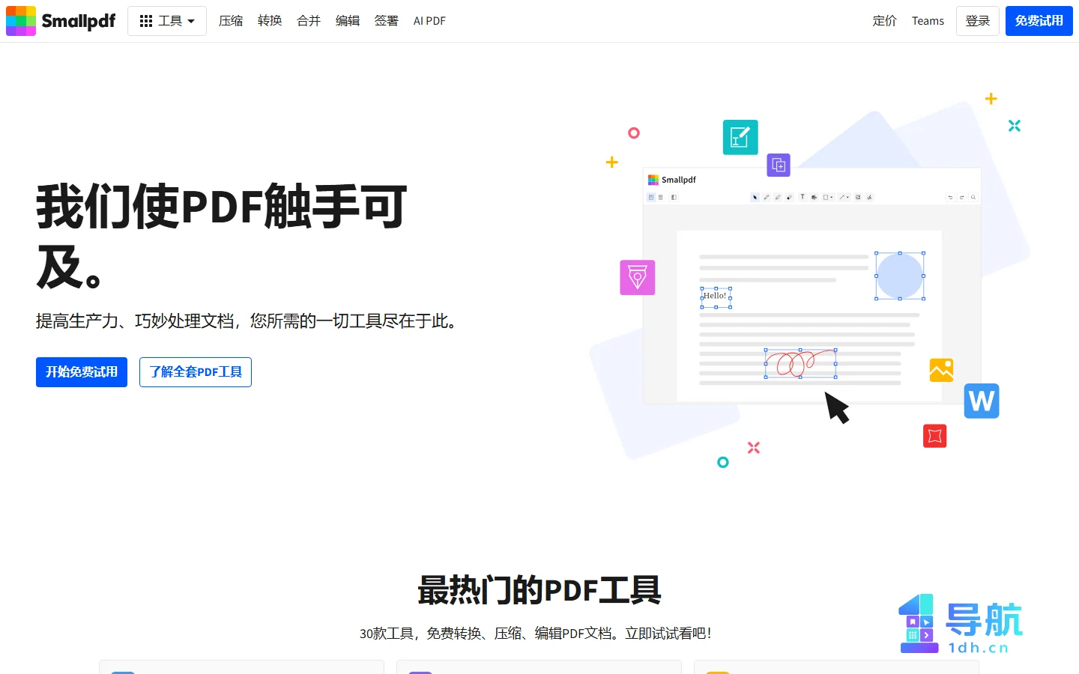1079x674 pixels.
Task: Click the 了解全套PDF工具 button
Action: (x=196, y=372)
